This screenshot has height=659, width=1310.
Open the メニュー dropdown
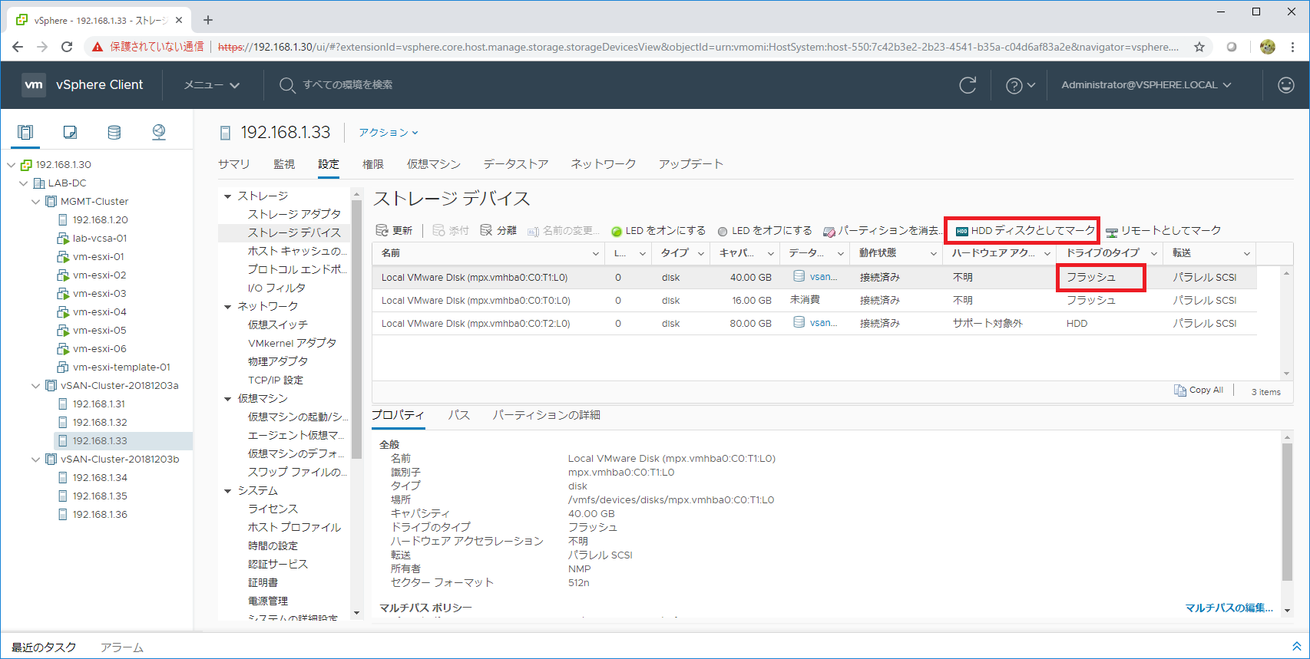pyautogui.click(x=212, y=85)
